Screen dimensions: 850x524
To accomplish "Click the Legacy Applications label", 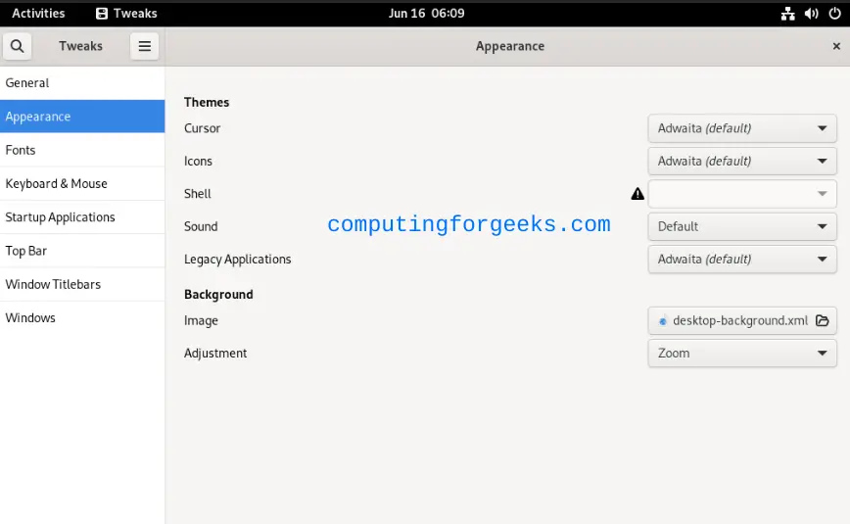I will point(237,260).
